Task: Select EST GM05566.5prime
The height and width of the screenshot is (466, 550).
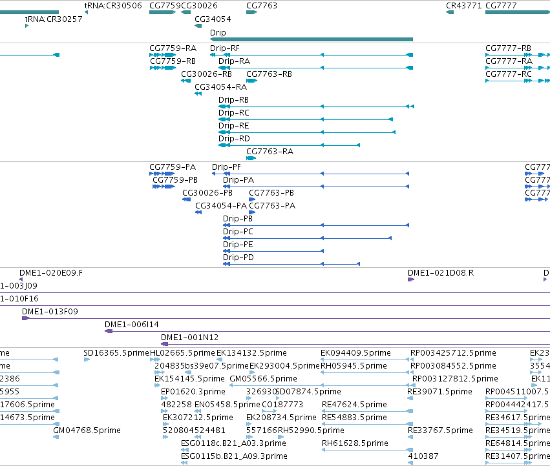Action: click(x=263, y=379)
